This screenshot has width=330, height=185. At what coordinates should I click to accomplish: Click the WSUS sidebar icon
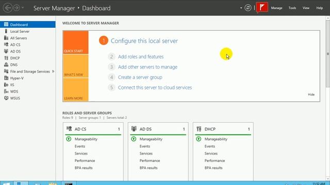click(6, 98)
